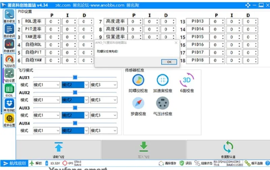The width and height of the screenshot is (270, 170).
Task: Click the ROL速率 P value field
Action: (x=53, y=22)
